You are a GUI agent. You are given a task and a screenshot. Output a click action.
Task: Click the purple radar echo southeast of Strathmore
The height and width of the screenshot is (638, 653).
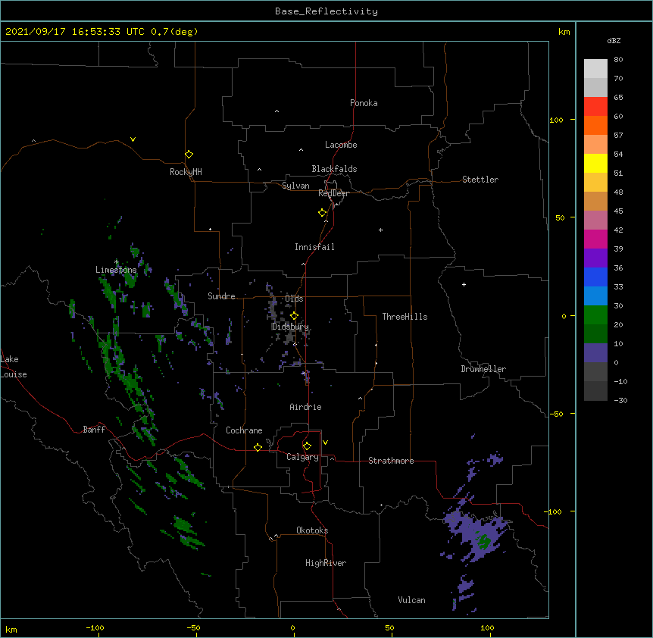pos(476,535)
